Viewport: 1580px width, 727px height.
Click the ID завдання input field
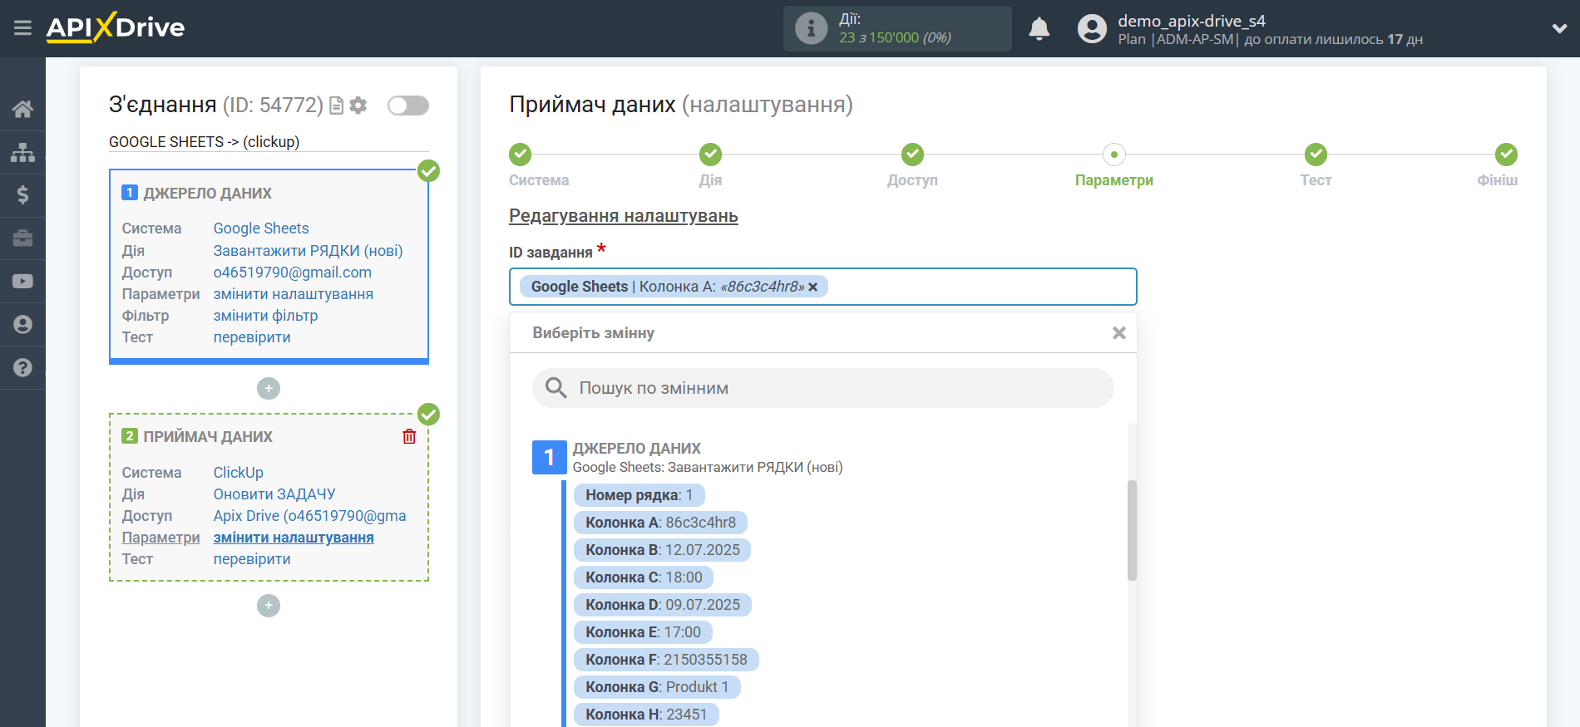(x=822, y=287)
